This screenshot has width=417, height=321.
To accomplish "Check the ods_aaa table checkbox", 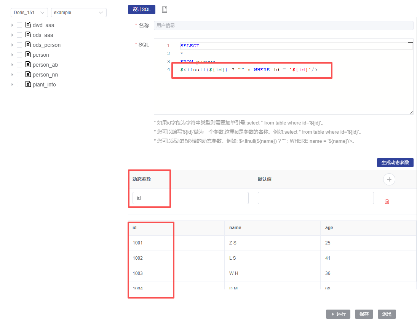I will tap(19, 35).
